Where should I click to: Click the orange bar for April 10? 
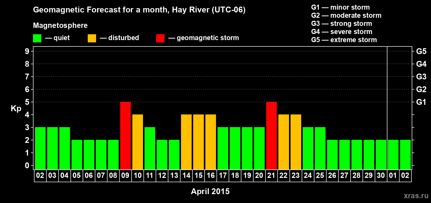click(x=138, y=142)
